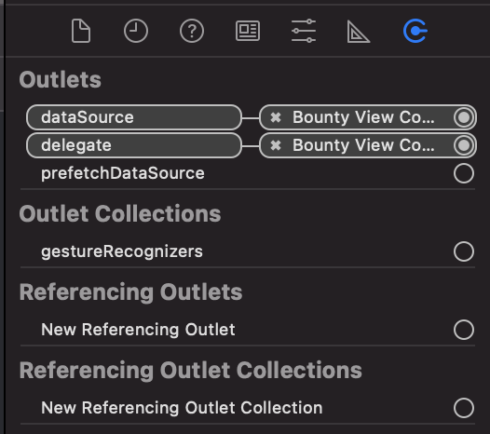The height and width of the screenshot is (434, 490).
Task: Click the gestureRecognizers connection circle
Action: point(464,251)
